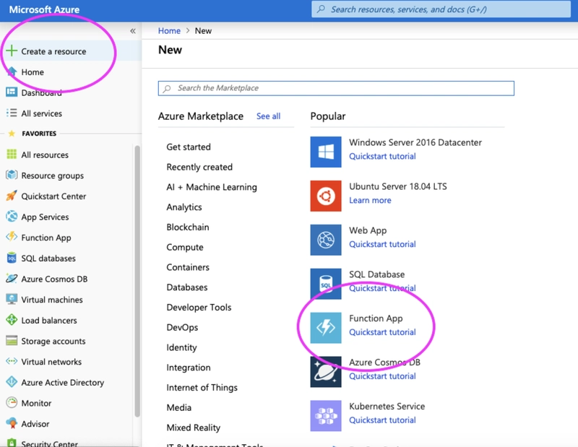The height and width of the screenshot is (447, 578).
Task: Open SQL Database Quickstart tutorial link
Action: (x=382, y=288)
